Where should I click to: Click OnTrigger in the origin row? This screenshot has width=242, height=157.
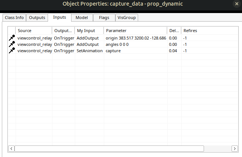click(x=64, y=38)
